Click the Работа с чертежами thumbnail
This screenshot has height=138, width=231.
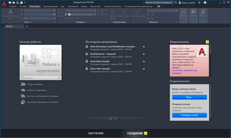click(40, 60)
